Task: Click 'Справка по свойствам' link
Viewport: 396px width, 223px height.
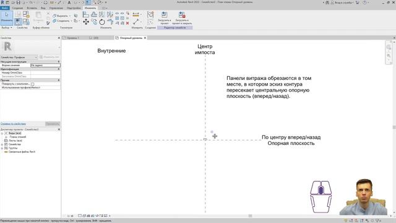Action: tap(13, 124)
